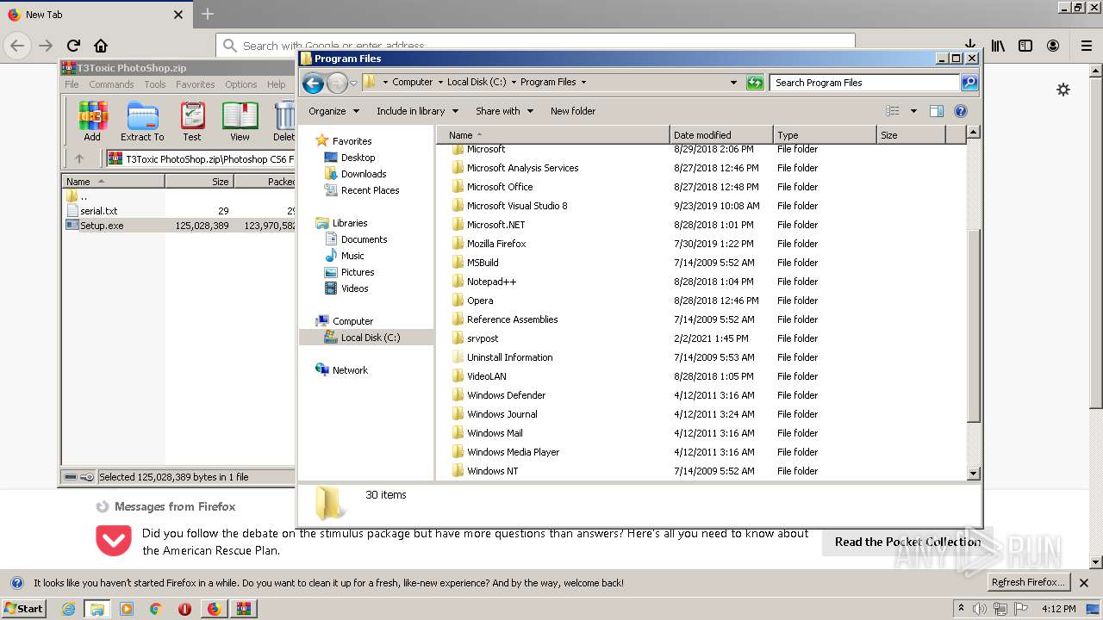Click the Explorer Back arrow button
1103x620 pixels.
click(x=313, y=83)
